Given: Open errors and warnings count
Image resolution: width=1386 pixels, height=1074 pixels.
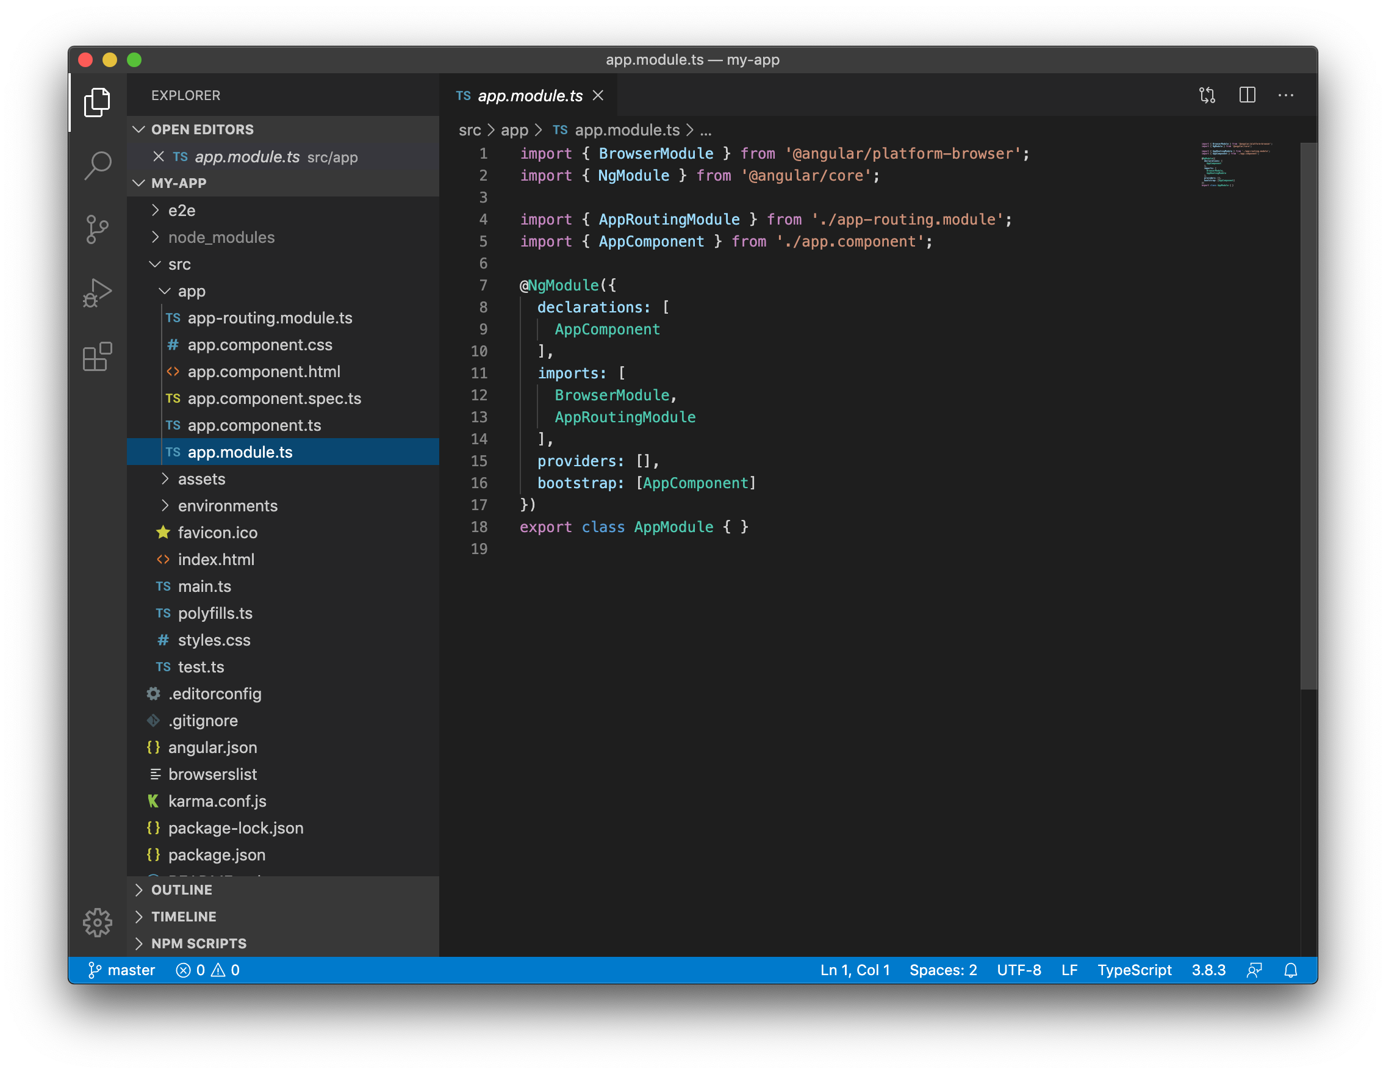Looking at the screenshot, I should [208, 970].
